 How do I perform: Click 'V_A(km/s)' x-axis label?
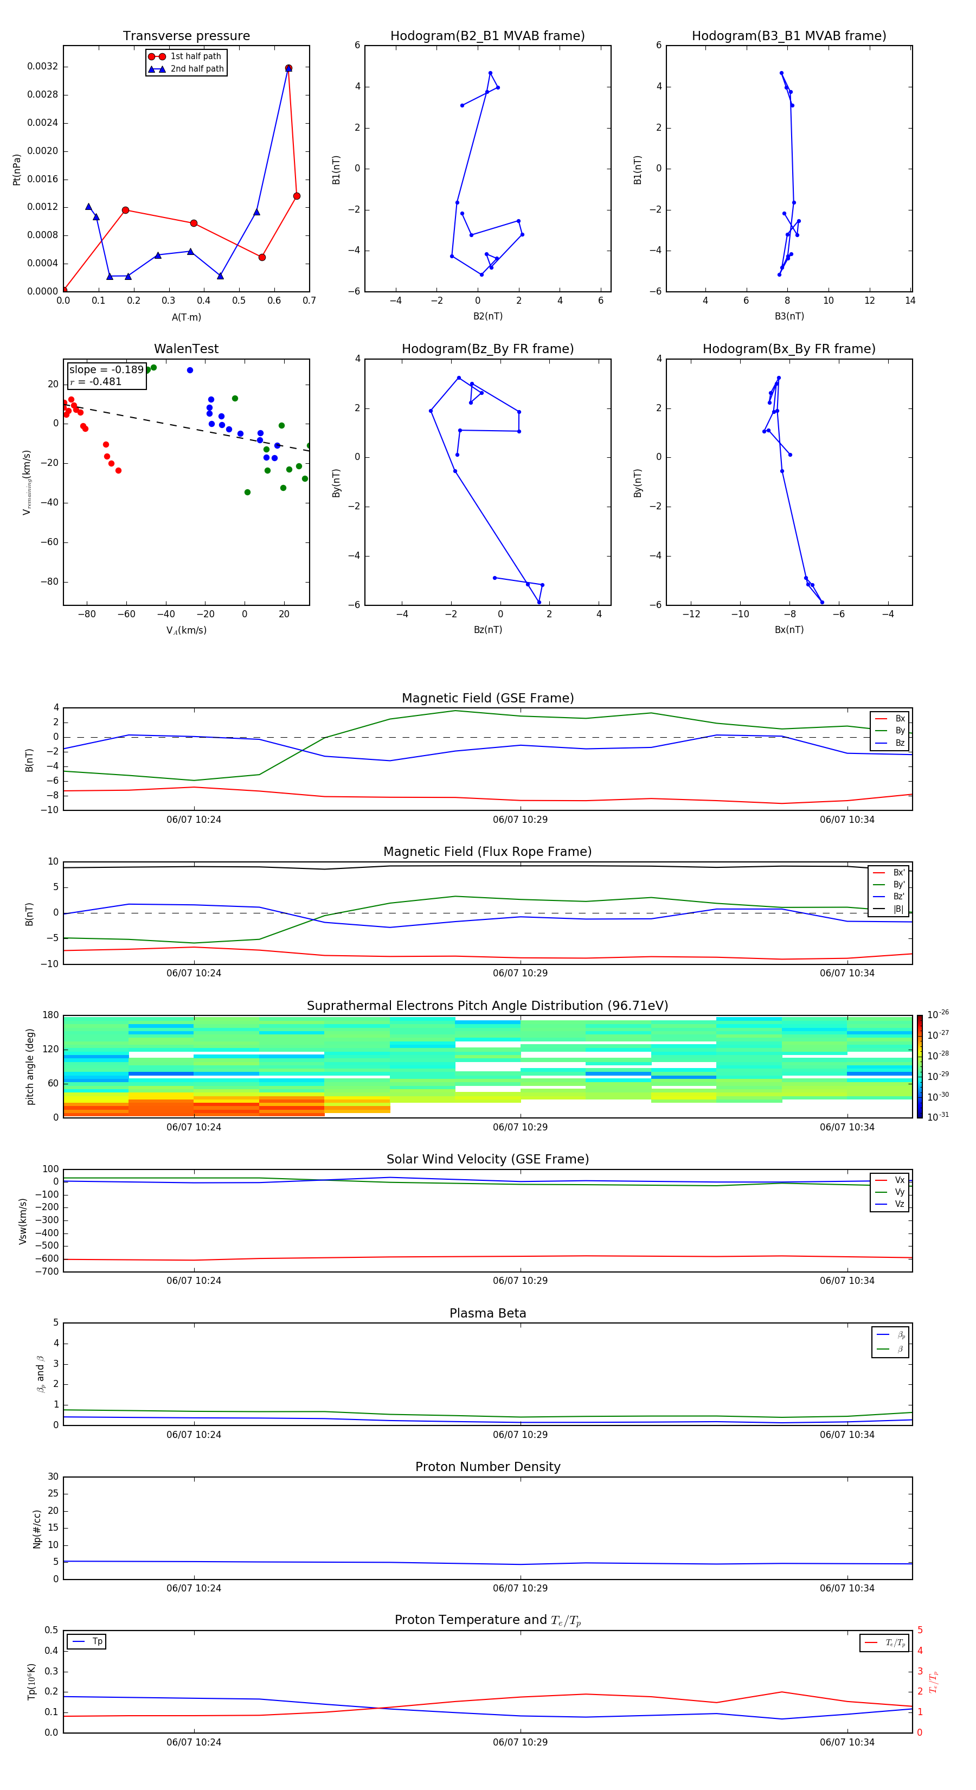click(186, 630)
